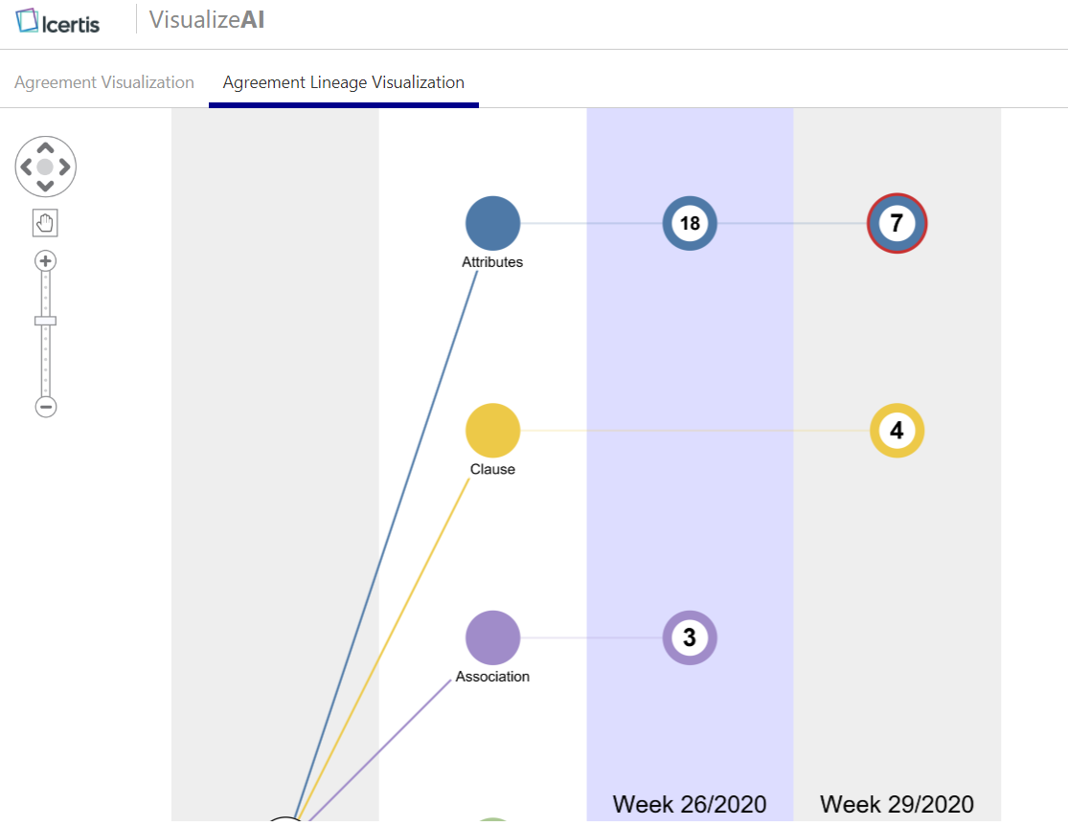Open the Agreement Visualization tab
Screen dimensions: 1068x826
[104, 82]
